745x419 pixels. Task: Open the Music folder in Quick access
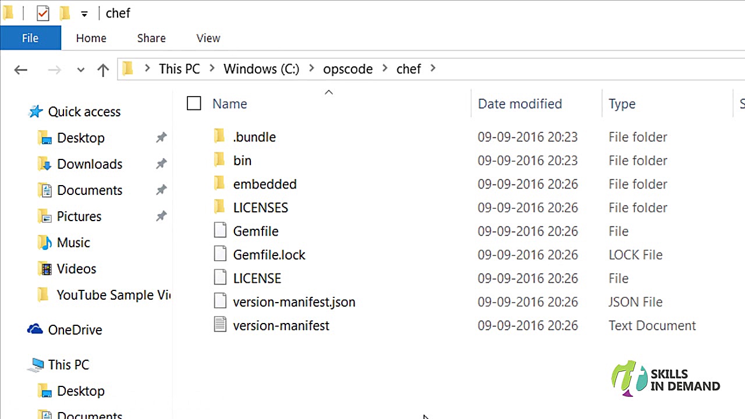(x=73, y=243)
